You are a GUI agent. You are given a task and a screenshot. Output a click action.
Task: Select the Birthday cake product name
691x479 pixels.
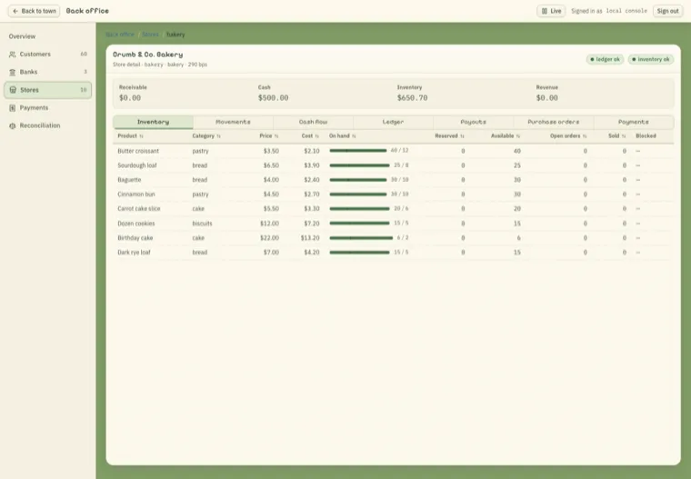135,238
